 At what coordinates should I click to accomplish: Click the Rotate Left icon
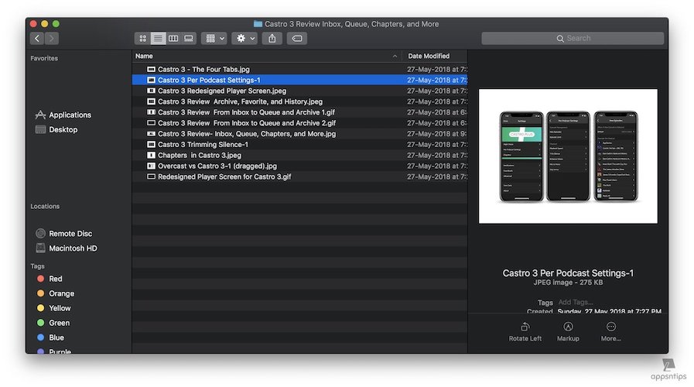click(525, 327)
